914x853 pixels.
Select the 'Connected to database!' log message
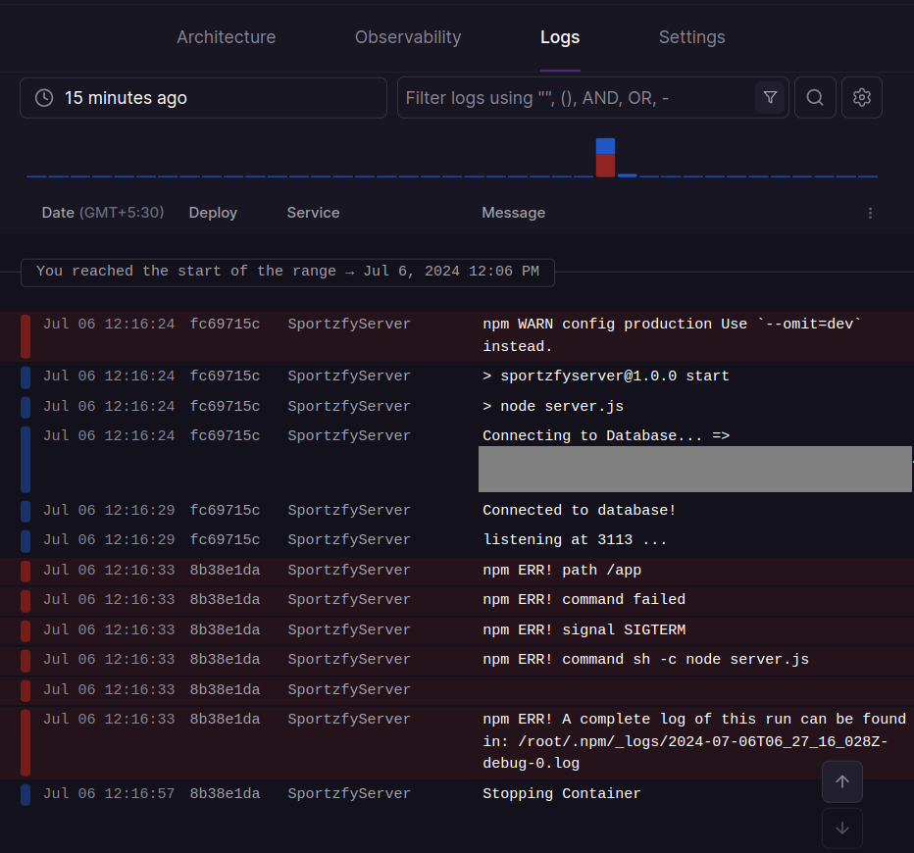coord(580,511)
